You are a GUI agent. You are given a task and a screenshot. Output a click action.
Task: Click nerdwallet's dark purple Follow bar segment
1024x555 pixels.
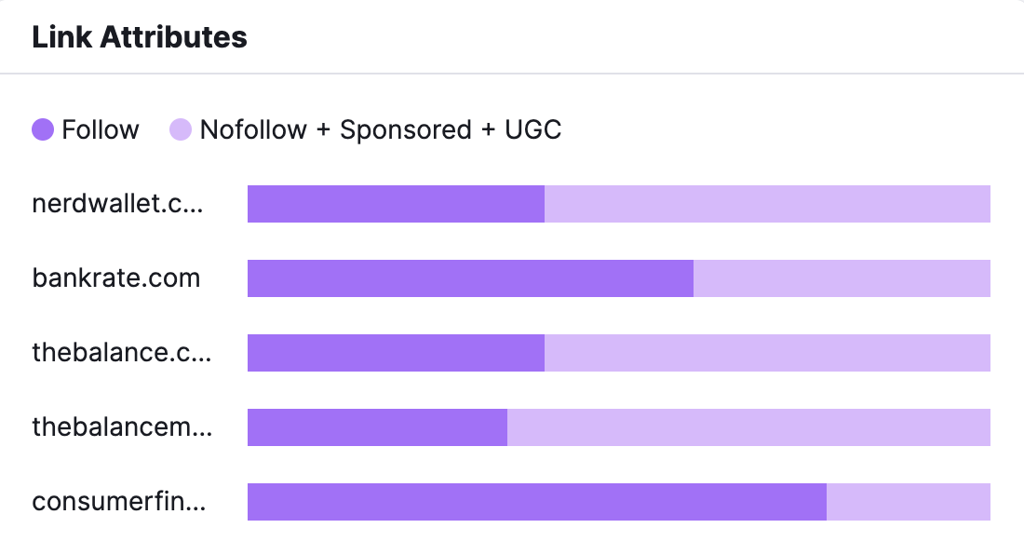[x=396, y=204]
